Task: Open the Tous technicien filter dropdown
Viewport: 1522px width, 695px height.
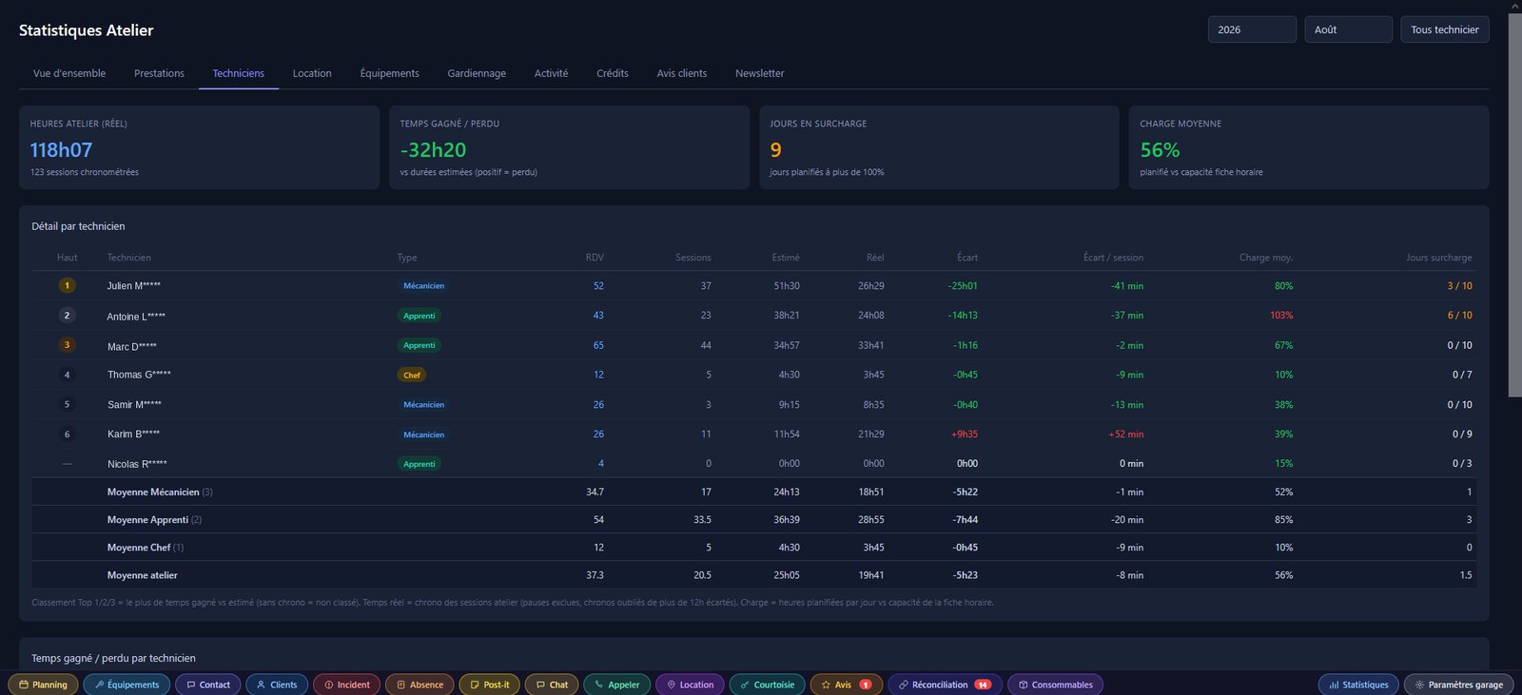Action: tap(1445, 29)
